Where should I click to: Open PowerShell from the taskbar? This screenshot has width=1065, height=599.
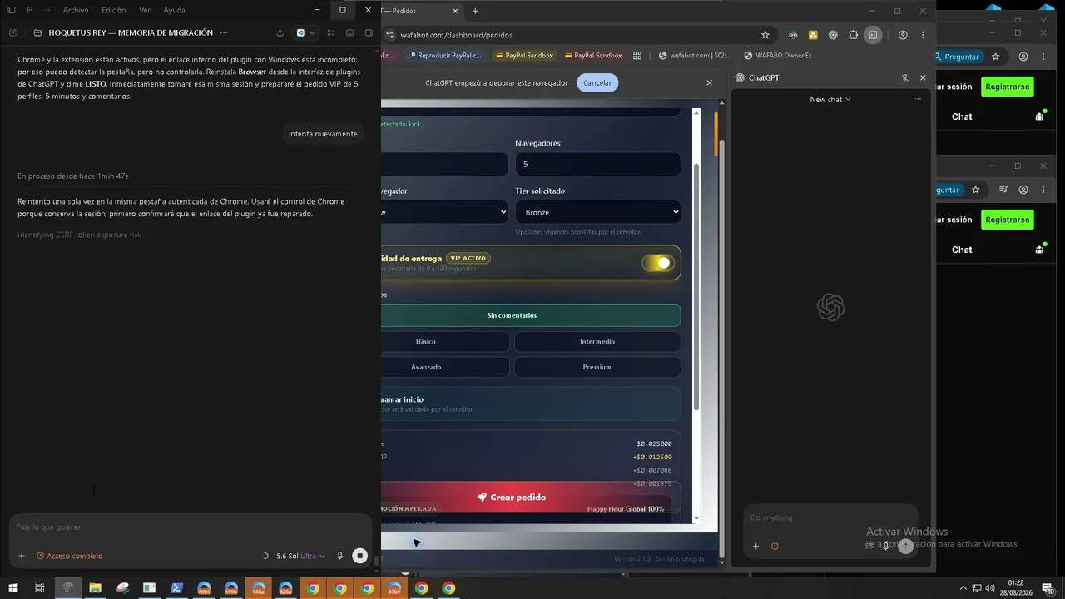pos(176,588)
